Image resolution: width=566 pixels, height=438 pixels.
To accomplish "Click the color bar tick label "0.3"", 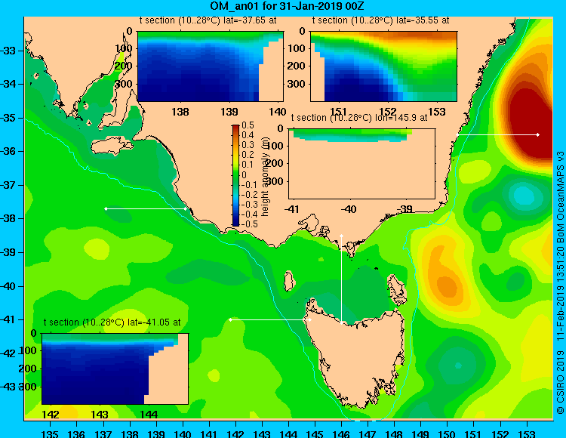I will [x=248, y=145].
